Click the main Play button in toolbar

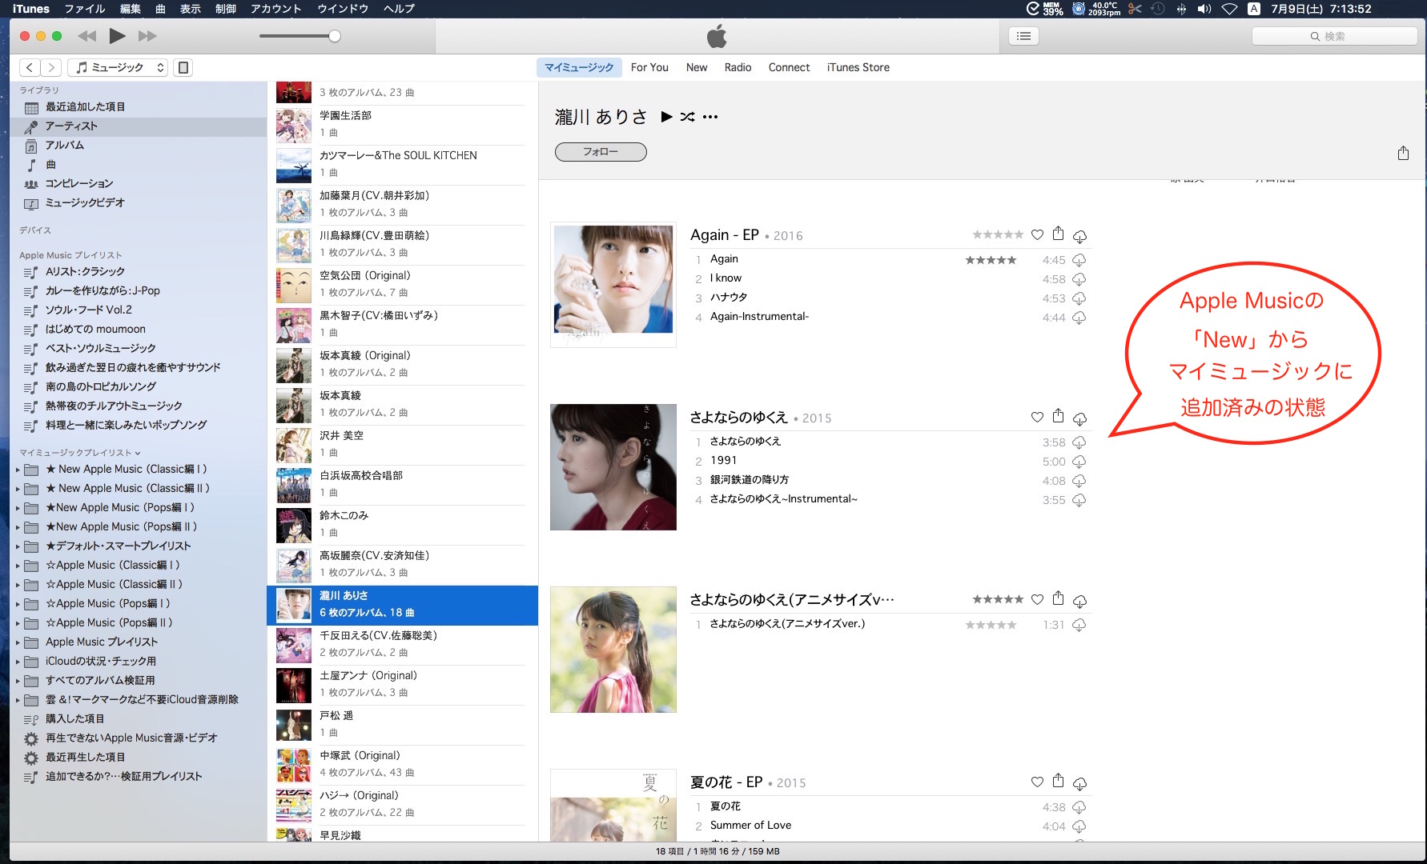117,36
